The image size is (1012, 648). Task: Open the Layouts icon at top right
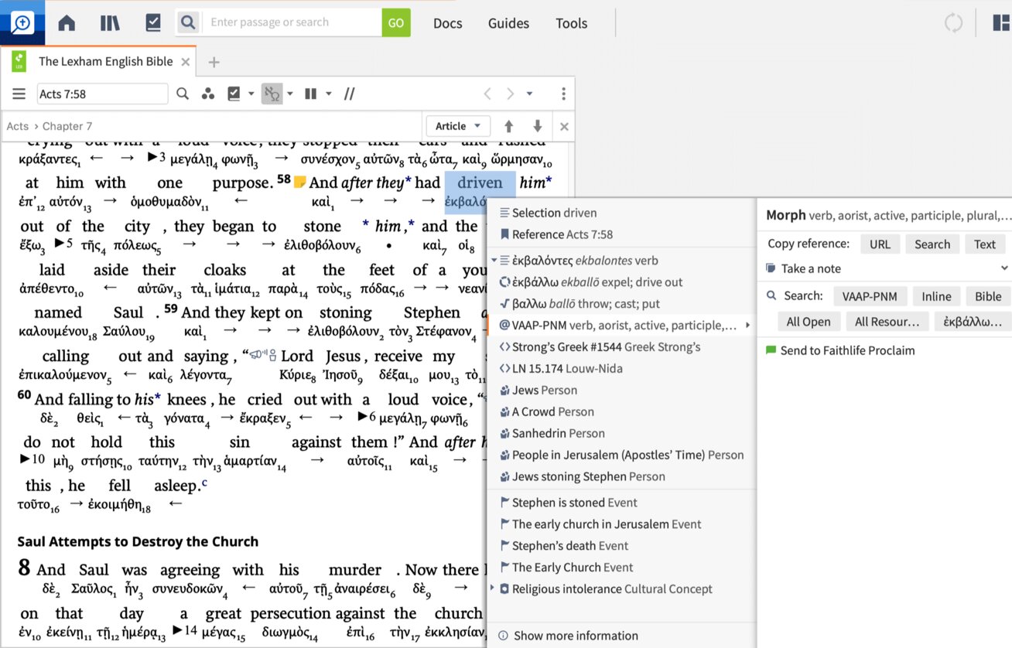coord(1001,23)
